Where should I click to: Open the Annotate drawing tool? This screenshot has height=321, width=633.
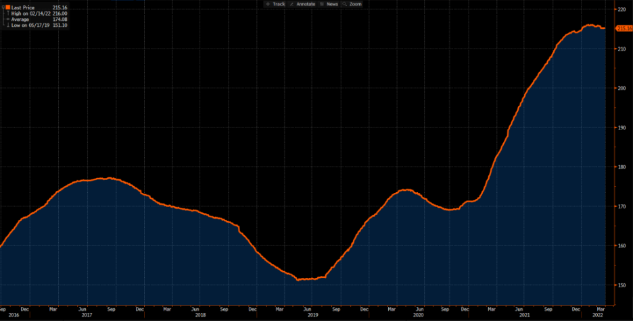click(x=302, y=4)
